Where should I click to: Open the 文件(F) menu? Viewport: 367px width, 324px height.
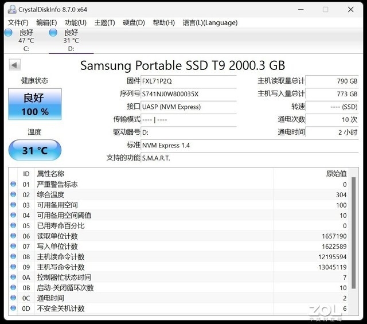(x=18, y=22)
